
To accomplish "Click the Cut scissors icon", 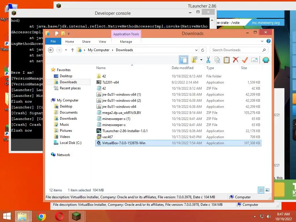I will (208, 60).
